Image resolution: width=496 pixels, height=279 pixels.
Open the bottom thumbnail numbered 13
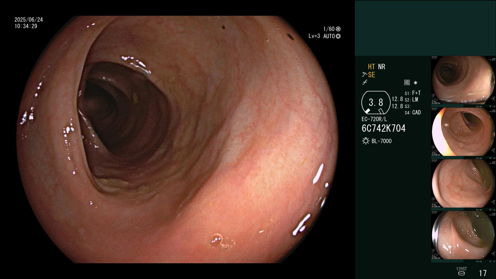(x=463, y=237)
